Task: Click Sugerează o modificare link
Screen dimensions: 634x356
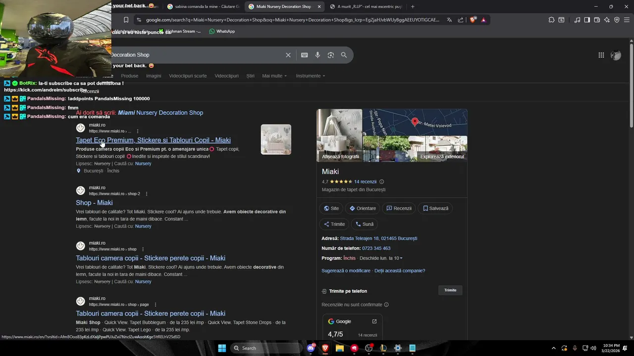Action: pyautogui.click(x=346, y=270)
